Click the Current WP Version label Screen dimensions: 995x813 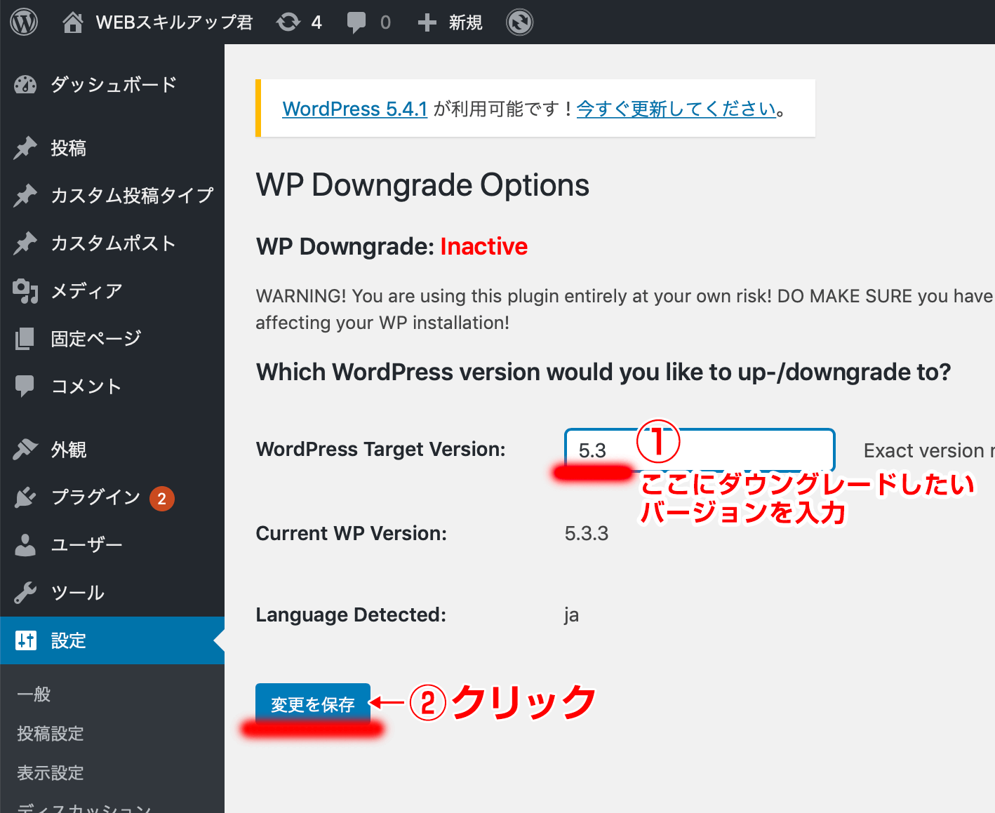point(351,534)
